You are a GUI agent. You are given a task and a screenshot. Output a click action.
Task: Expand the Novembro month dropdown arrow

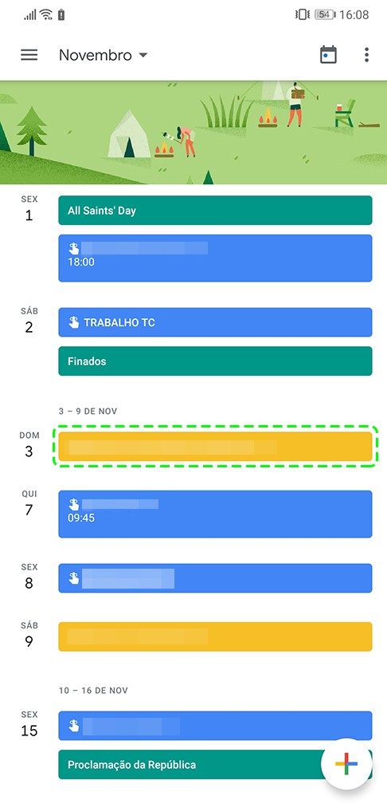(x=143, y=55)
